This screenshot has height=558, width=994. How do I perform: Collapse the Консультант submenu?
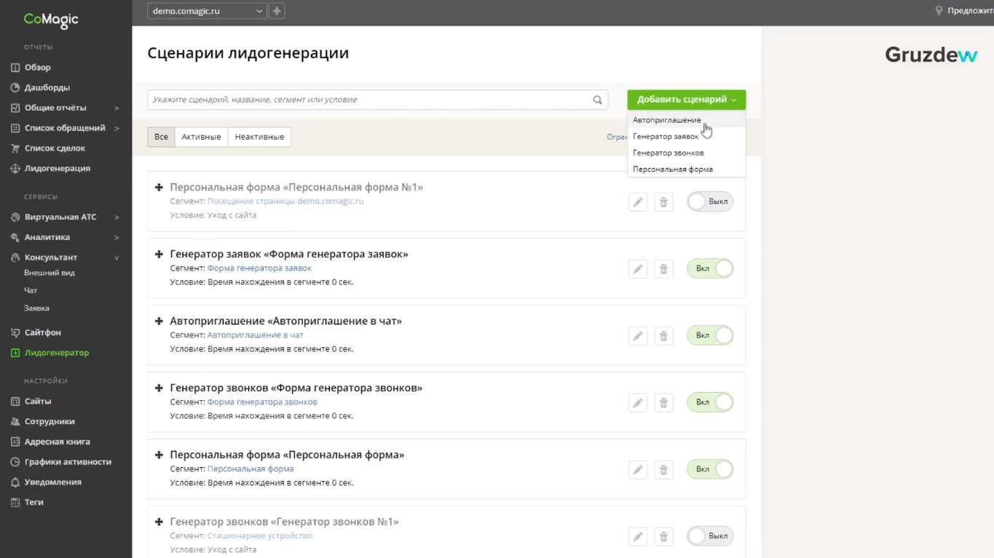(117, 258)
